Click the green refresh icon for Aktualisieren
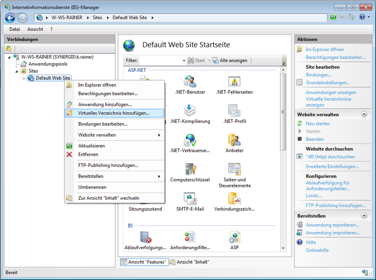This screenshot has height=280, width=376. point(69,146)
